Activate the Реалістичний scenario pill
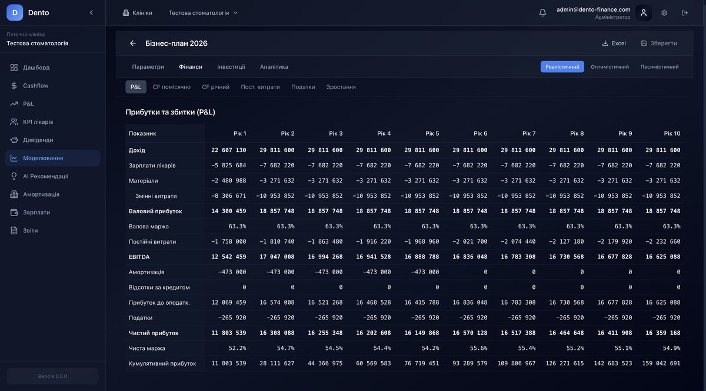Viewport: 706px width, 391px height. pos(562,66)
